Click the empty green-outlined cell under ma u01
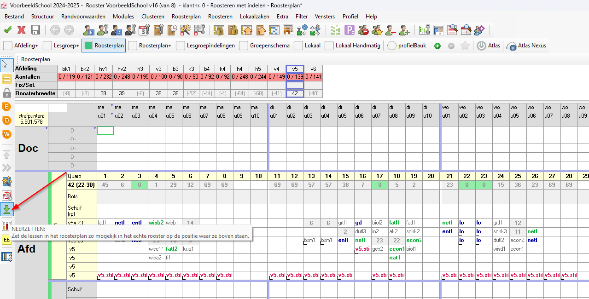Viewport: 589px width, 299px height. click(105, 131)
